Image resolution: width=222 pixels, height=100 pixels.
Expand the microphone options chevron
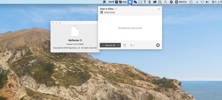tap(134, 45)
